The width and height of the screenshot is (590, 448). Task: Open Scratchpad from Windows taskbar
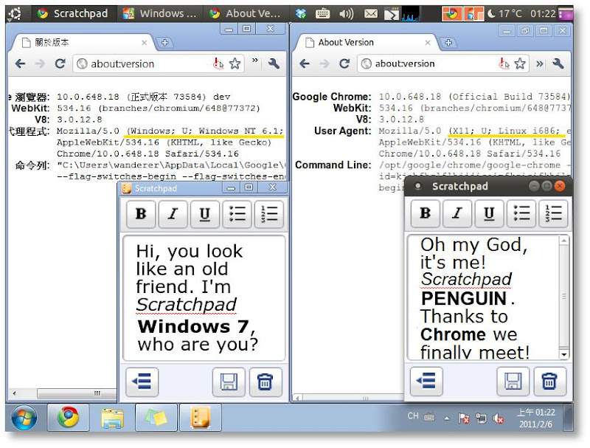pos(200,418)
